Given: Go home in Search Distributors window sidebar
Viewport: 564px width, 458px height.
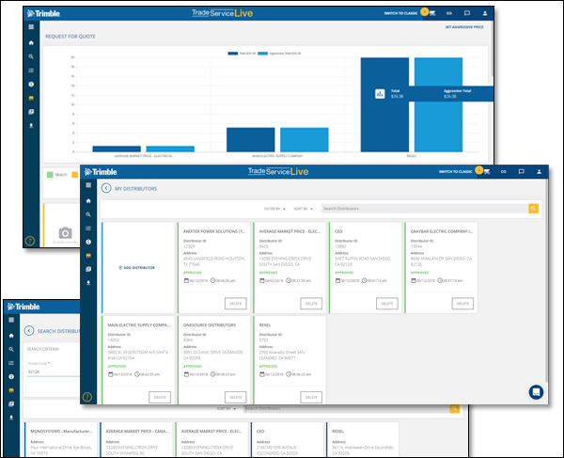Looking at the screenshot, I should tap(11, 336).
